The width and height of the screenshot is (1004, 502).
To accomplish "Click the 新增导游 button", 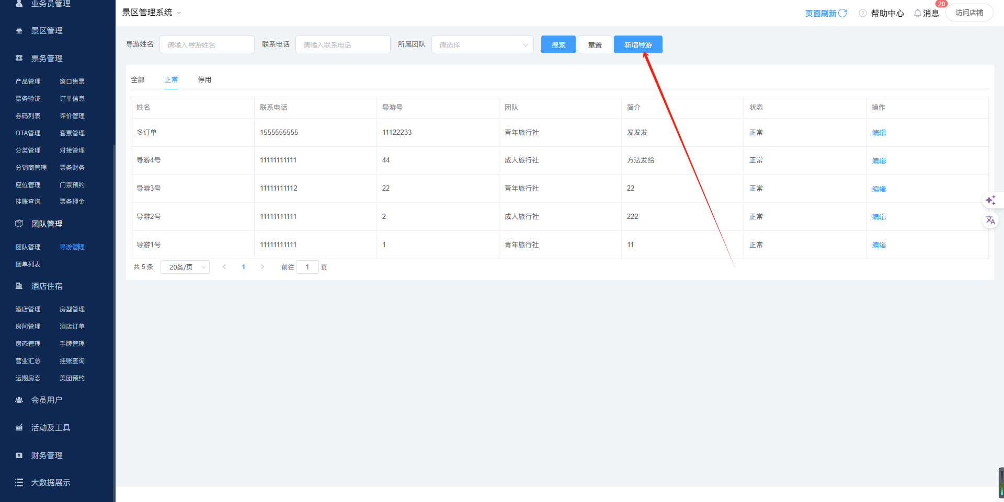I will click(x=637, y=45).
